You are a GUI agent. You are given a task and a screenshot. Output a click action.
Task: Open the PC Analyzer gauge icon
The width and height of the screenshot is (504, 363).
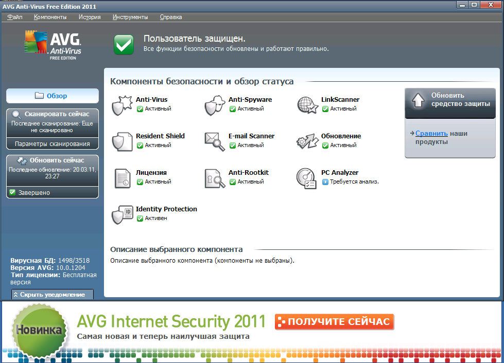(306, 178)
